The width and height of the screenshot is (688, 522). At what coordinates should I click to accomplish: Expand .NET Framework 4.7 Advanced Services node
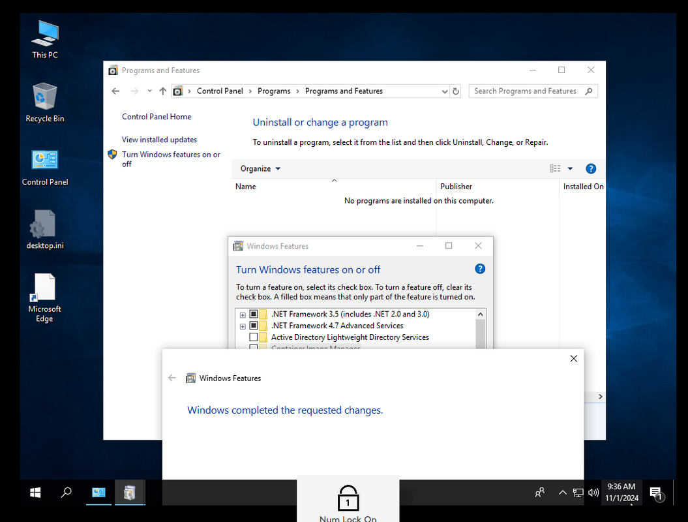coord(243,326)
